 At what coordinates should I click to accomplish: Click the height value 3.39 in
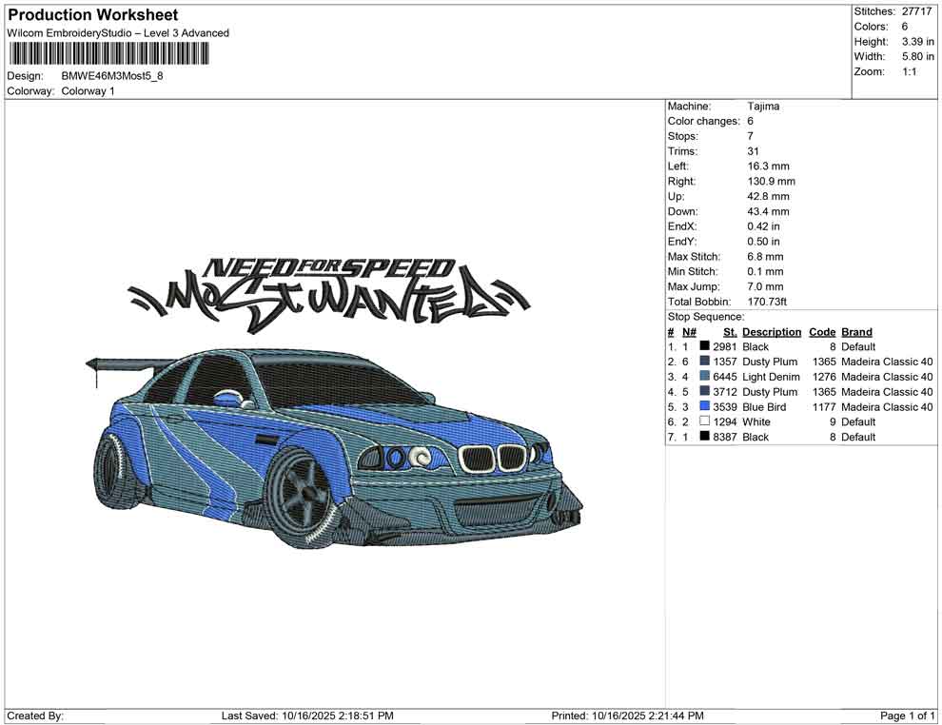(917, 42)
